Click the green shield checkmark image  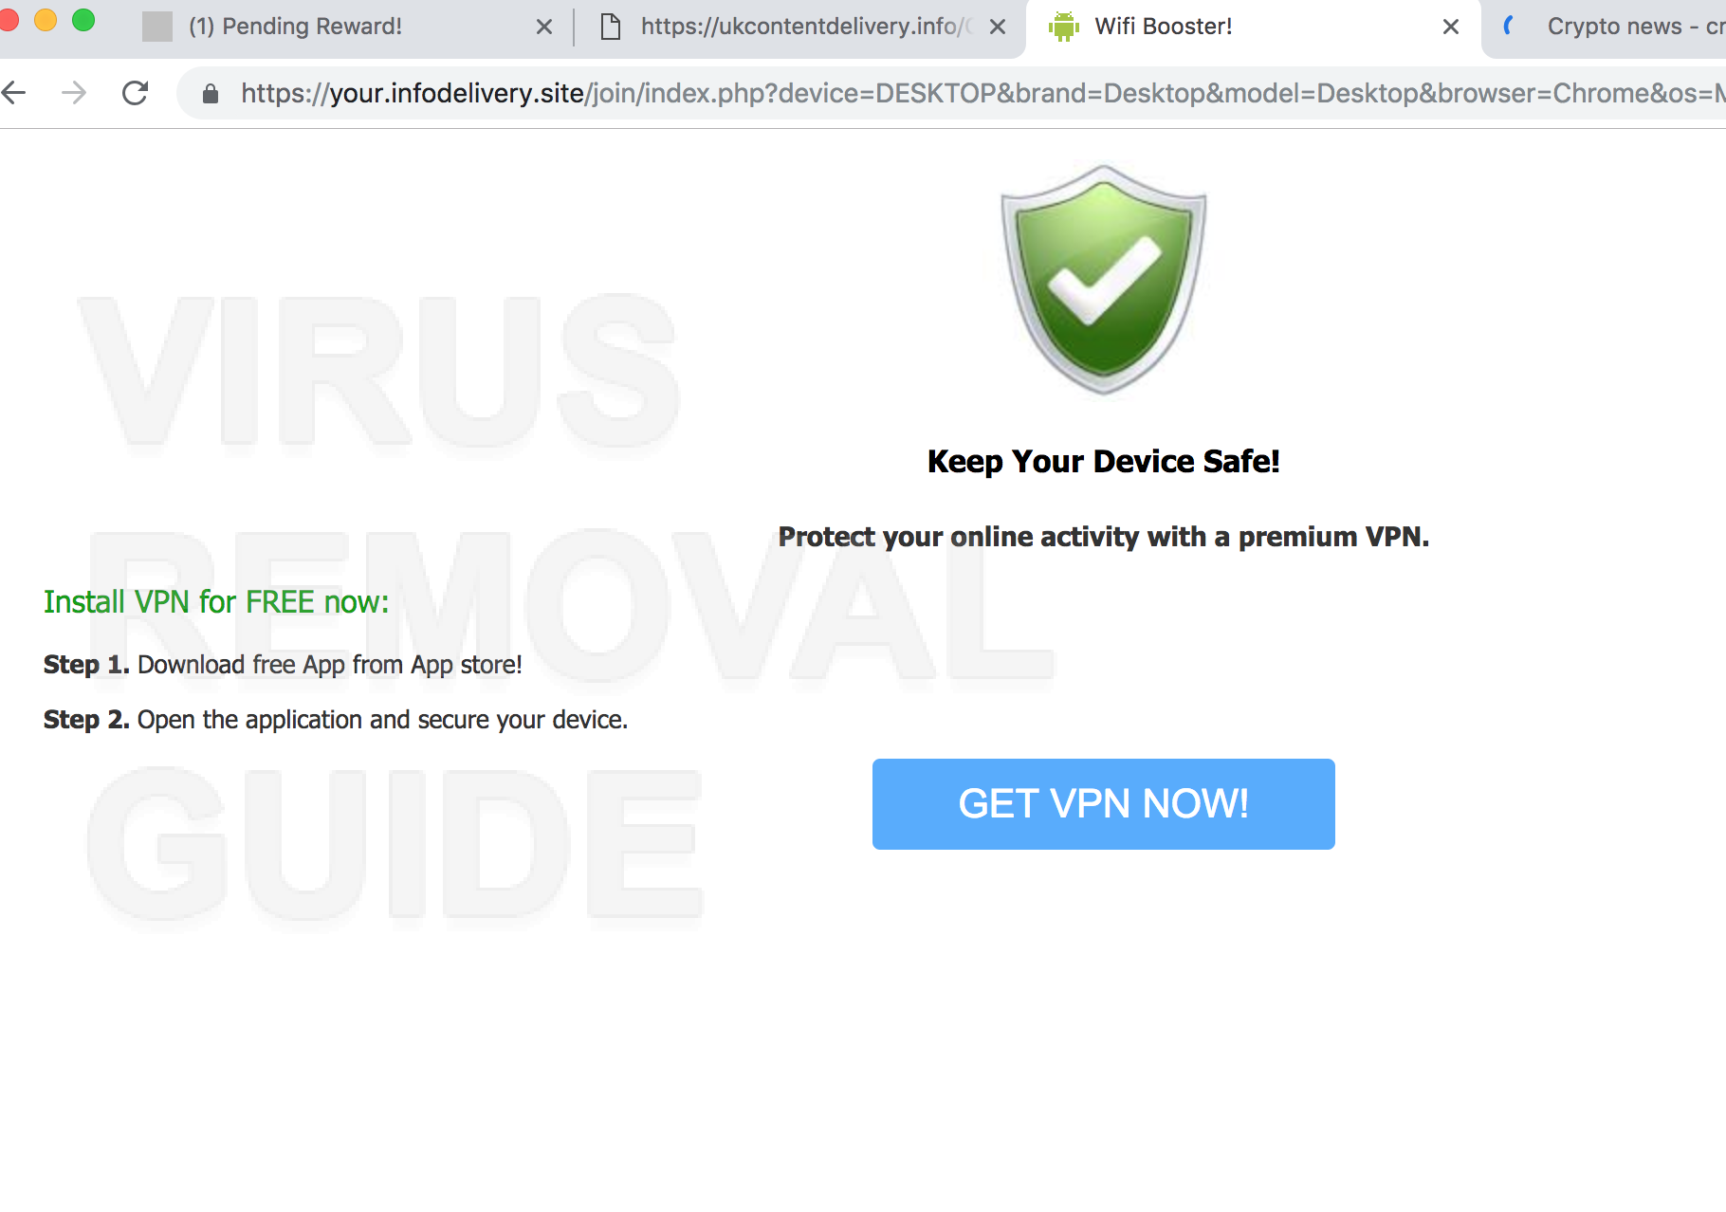[1104, 280]
